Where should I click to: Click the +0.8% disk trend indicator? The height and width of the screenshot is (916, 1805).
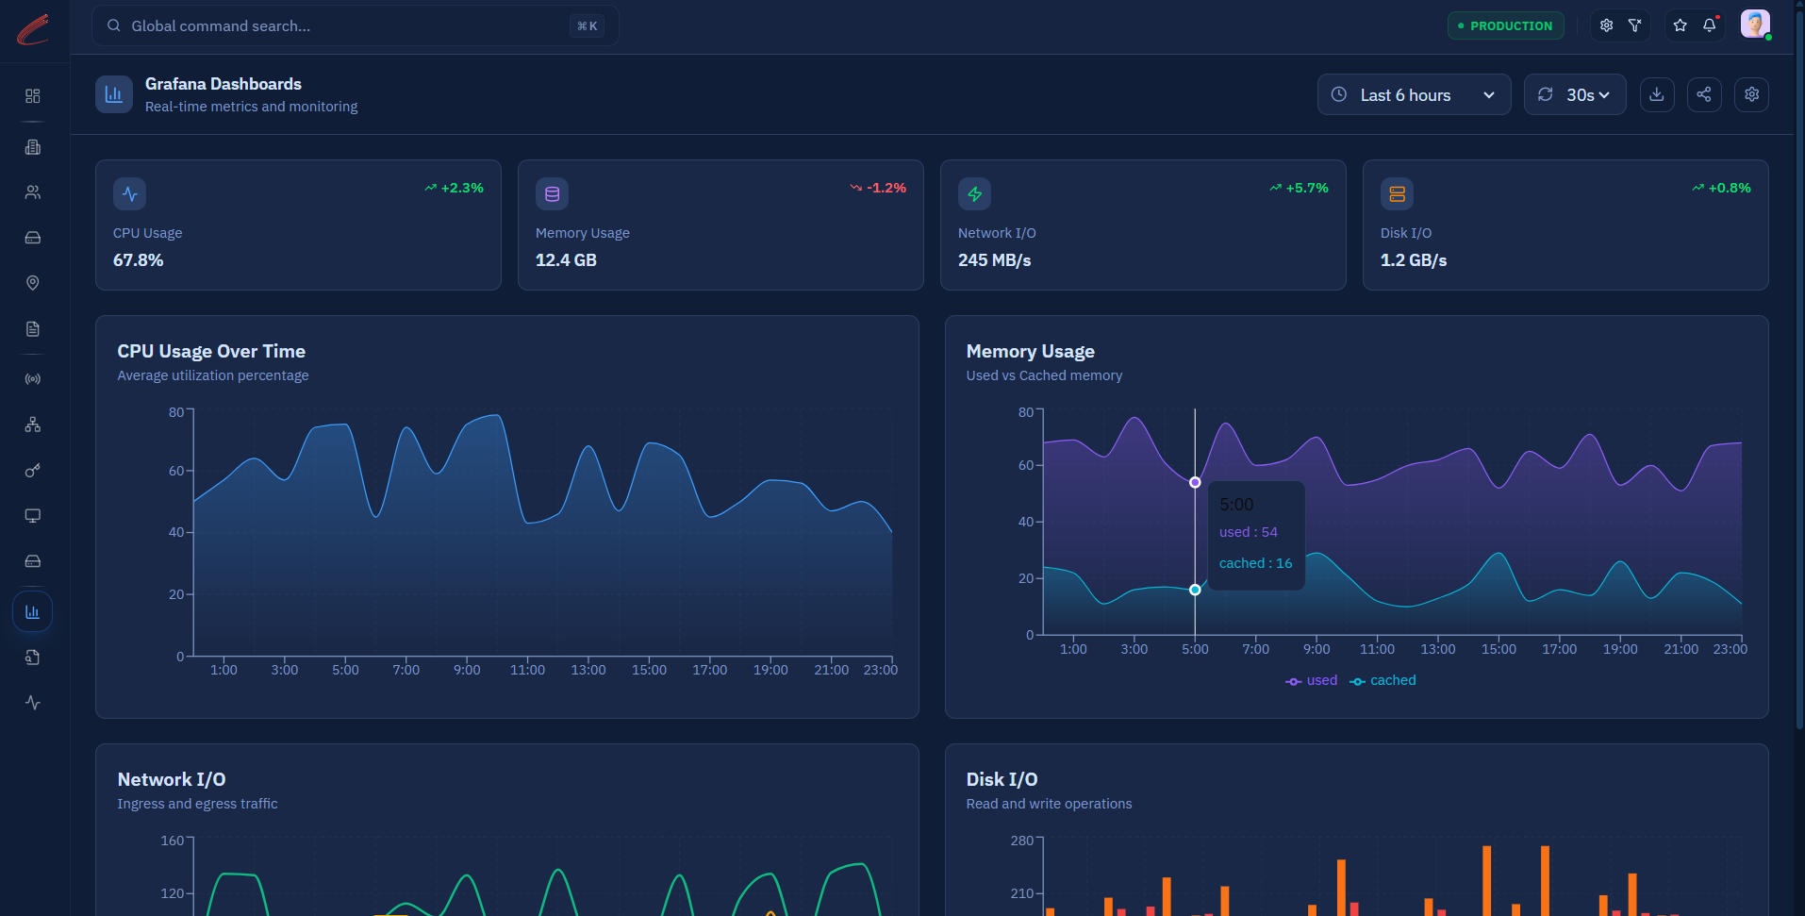[1721, 188]
